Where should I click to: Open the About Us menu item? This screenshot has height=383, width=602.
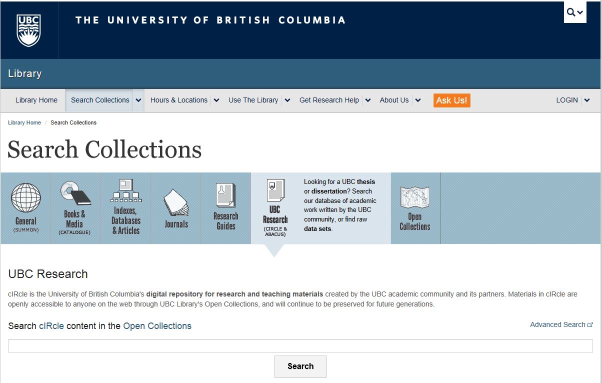click(x=394, y=100)
